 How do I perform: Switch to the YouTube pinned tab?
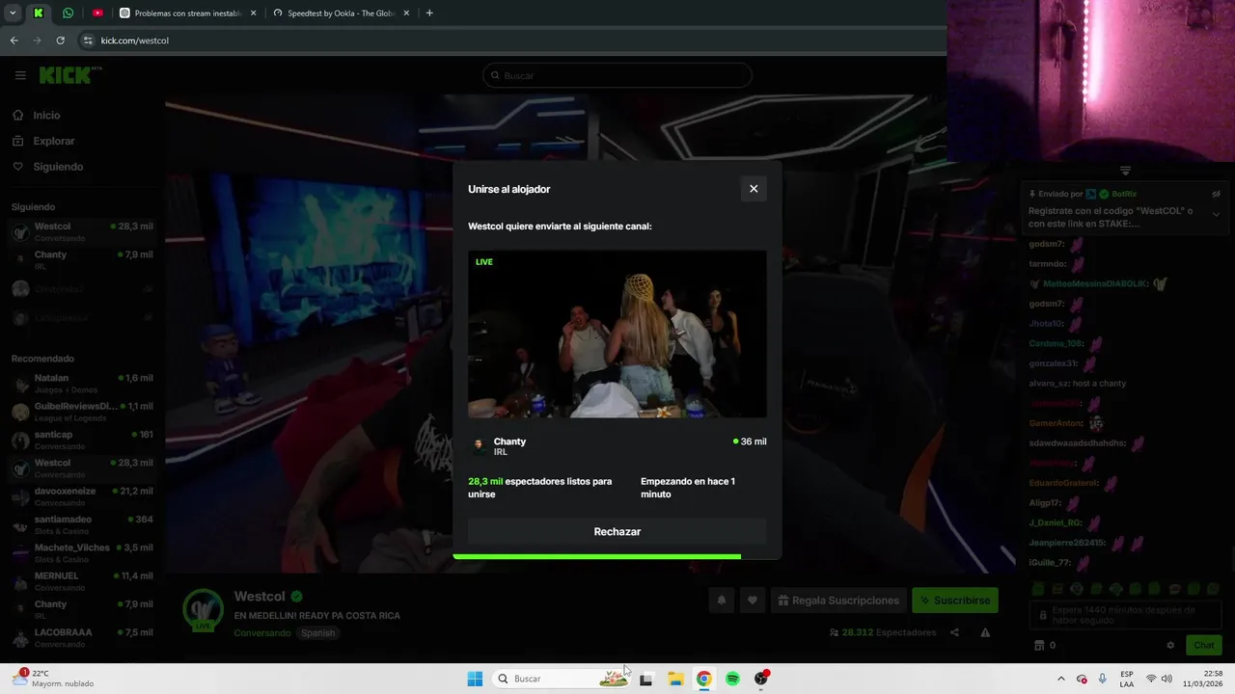[x=97, y=13]
